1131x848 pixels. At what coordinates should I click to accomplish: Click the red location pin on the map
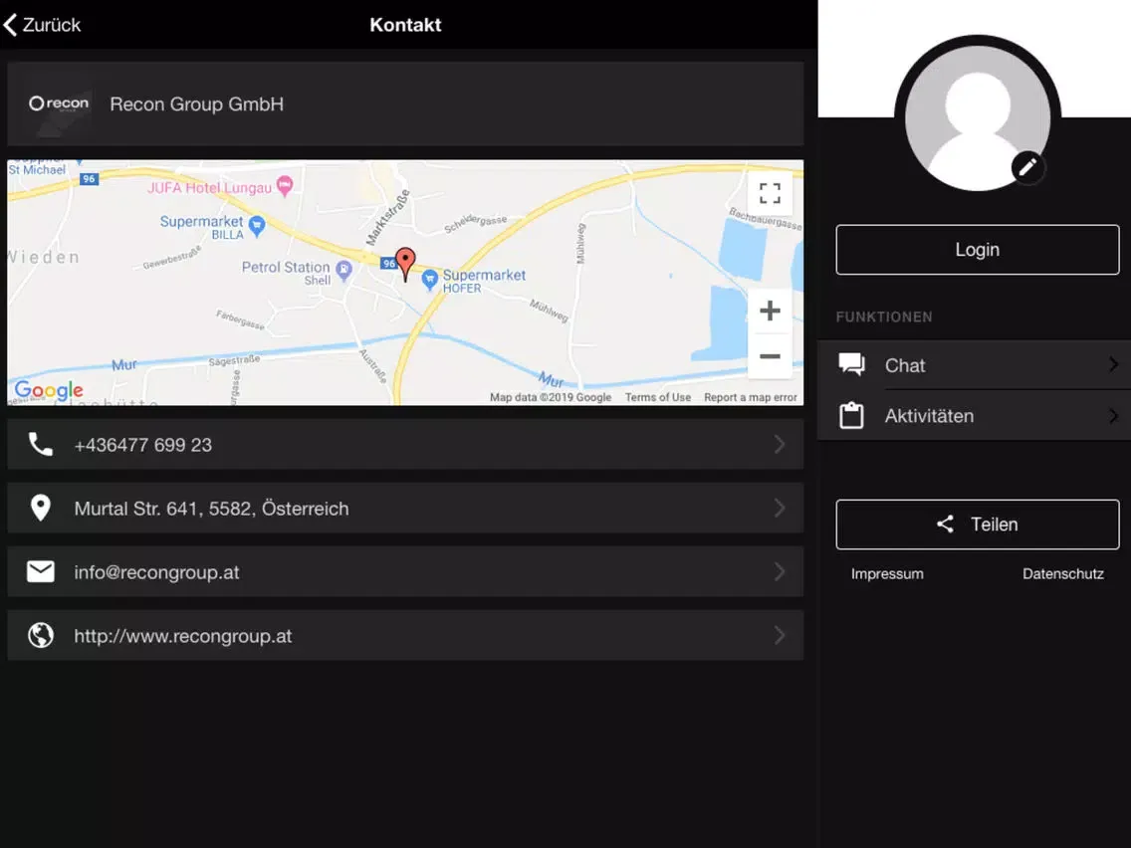tap(405, 264)
